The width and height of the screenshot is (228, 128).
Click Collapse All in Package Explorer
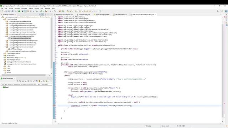click(40, 15)
